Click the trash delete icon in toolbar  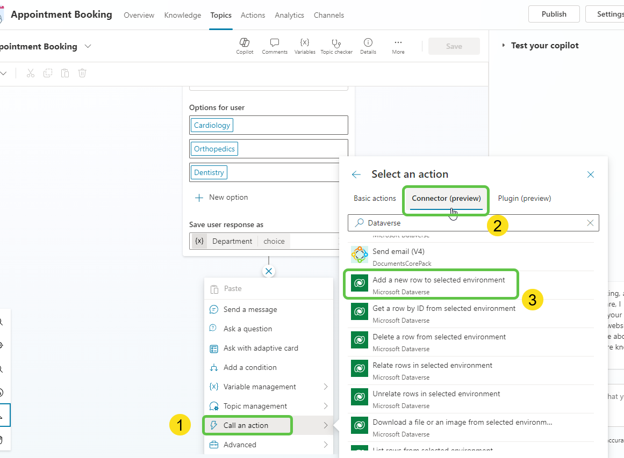pyautogui.click(x=82, y=73)
